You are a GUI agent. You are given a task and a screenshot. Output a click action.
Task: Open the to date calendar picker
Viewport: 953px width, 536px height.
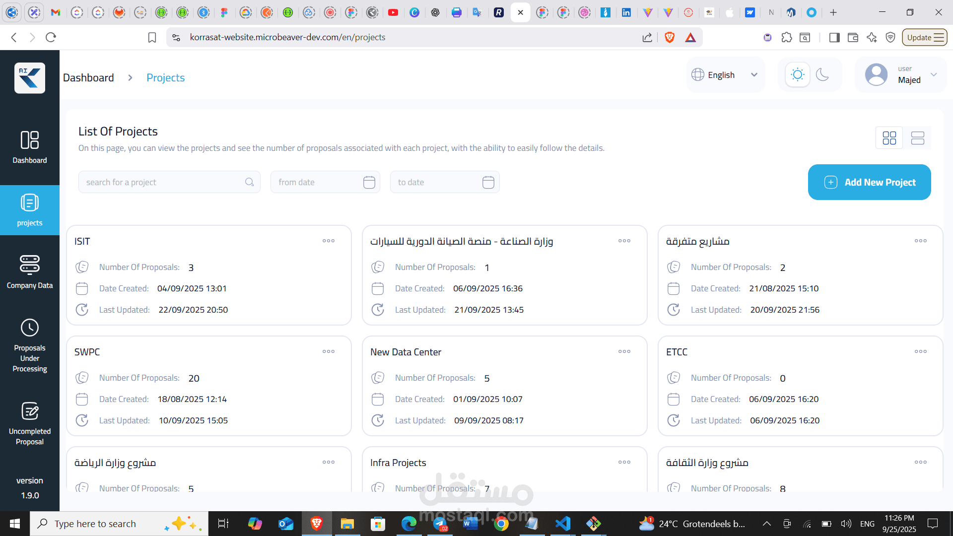point(488,182)
